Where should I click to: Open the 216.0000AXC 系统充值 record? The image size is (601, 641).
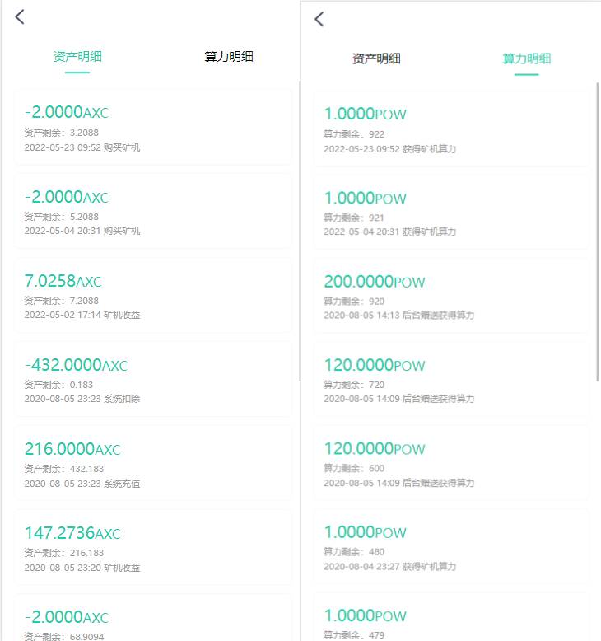click(153, 464)
